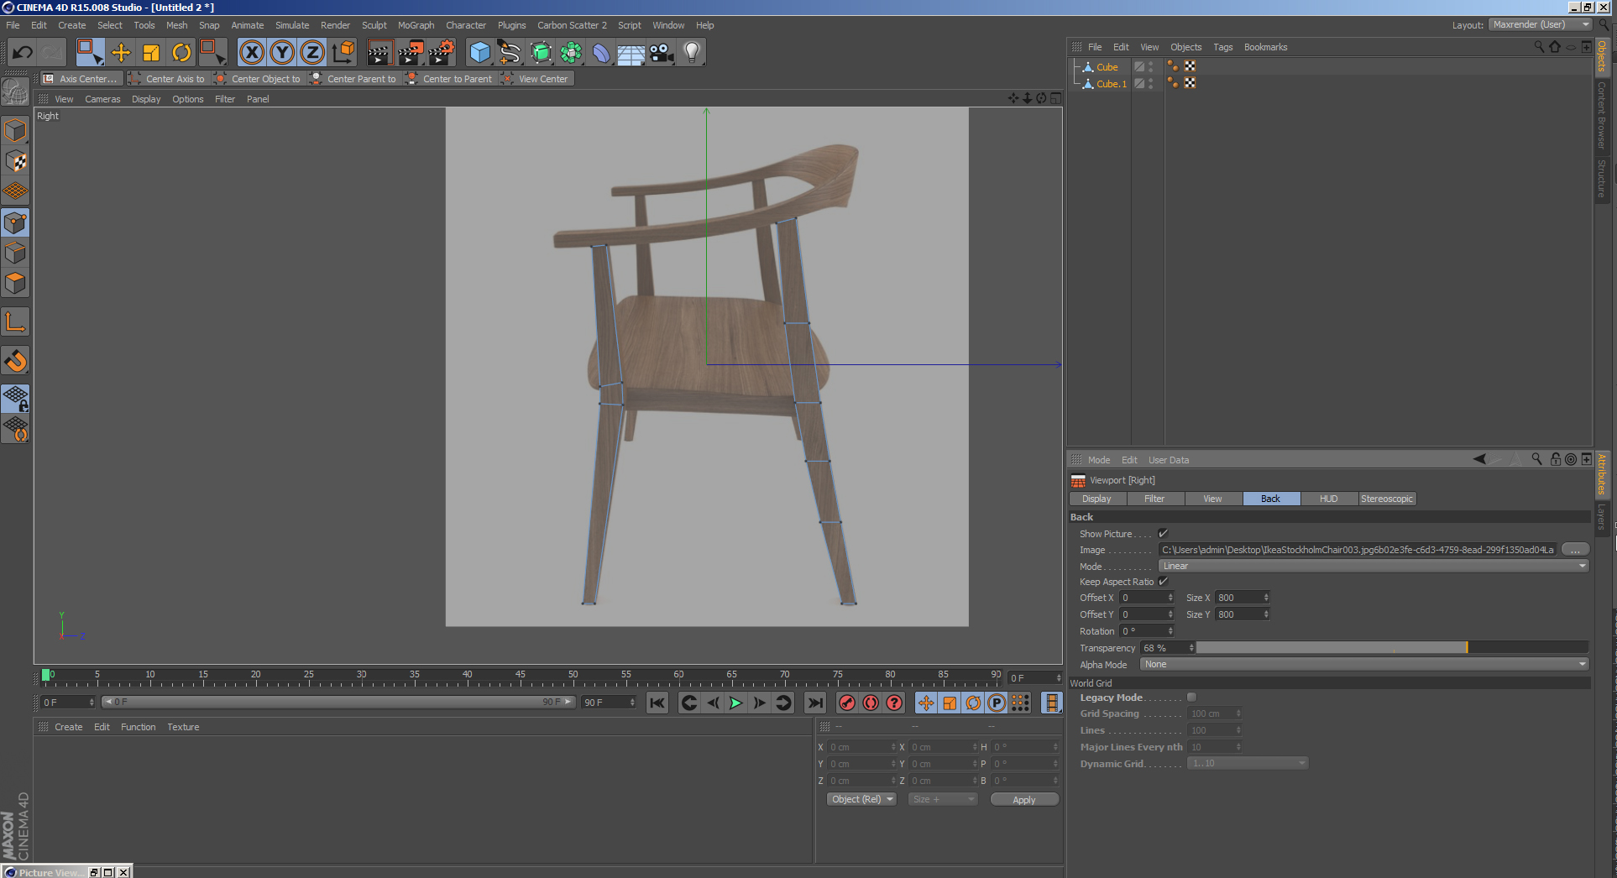Screen dimensions: 1617x878
Task: Open the Alpha Mode dropdown
Action: (x=1363, y=664)
